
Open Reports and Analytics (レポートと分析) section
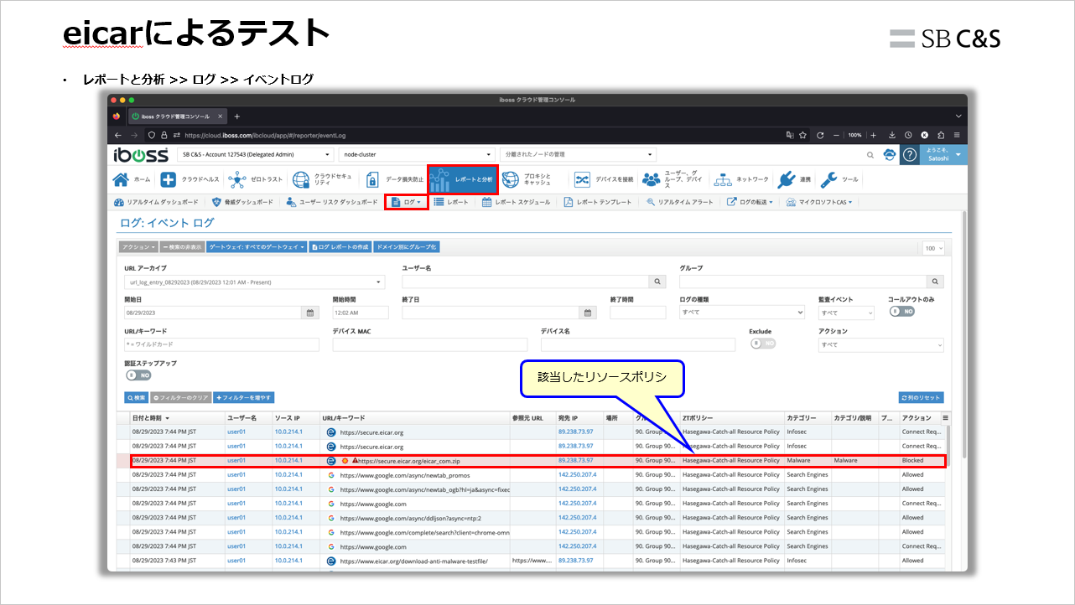coord(464,179)
